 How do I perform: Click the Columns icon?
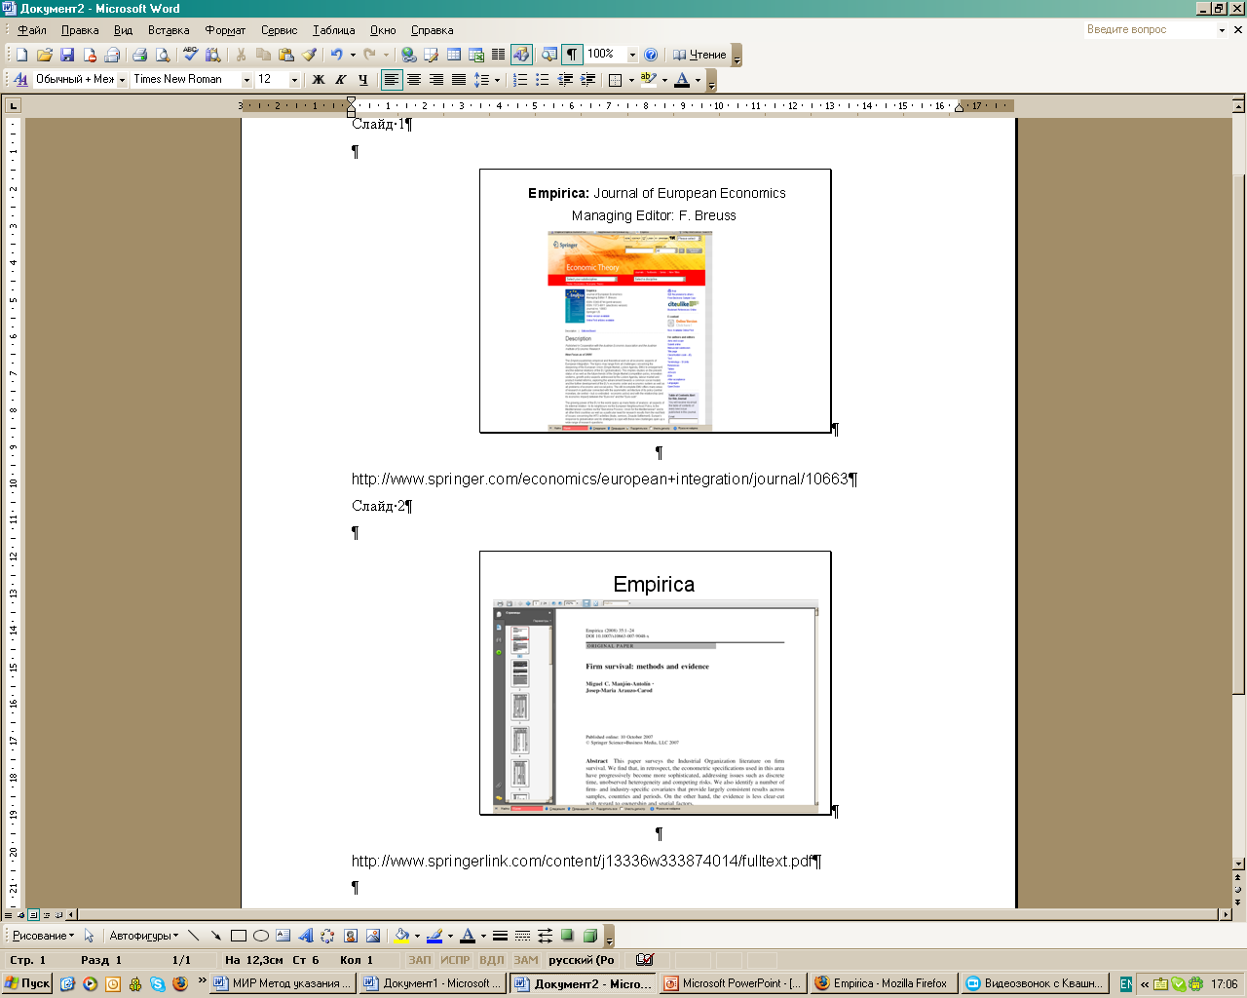click(499, 55)
